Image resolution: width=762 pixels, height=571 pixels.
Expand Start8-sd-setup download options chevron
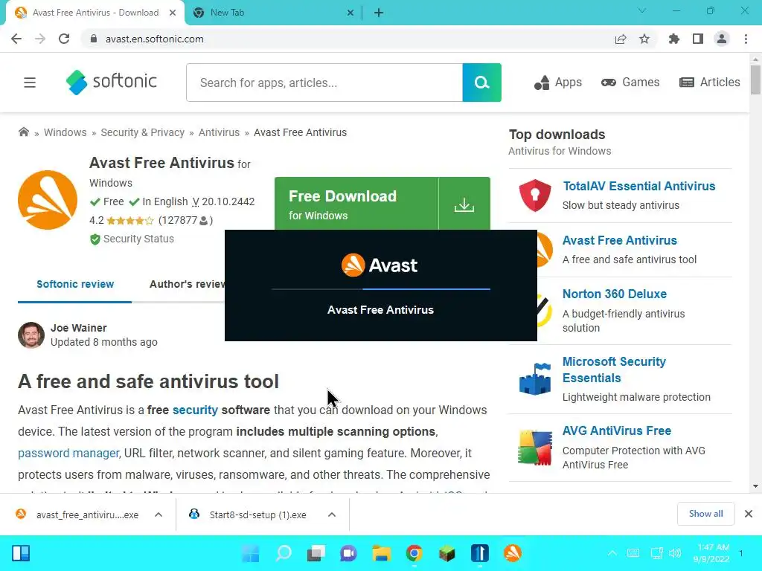(332, 514)
